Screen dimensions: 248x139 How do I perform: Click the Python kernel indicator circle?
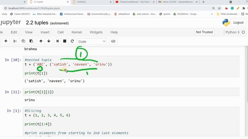(243, 32)
